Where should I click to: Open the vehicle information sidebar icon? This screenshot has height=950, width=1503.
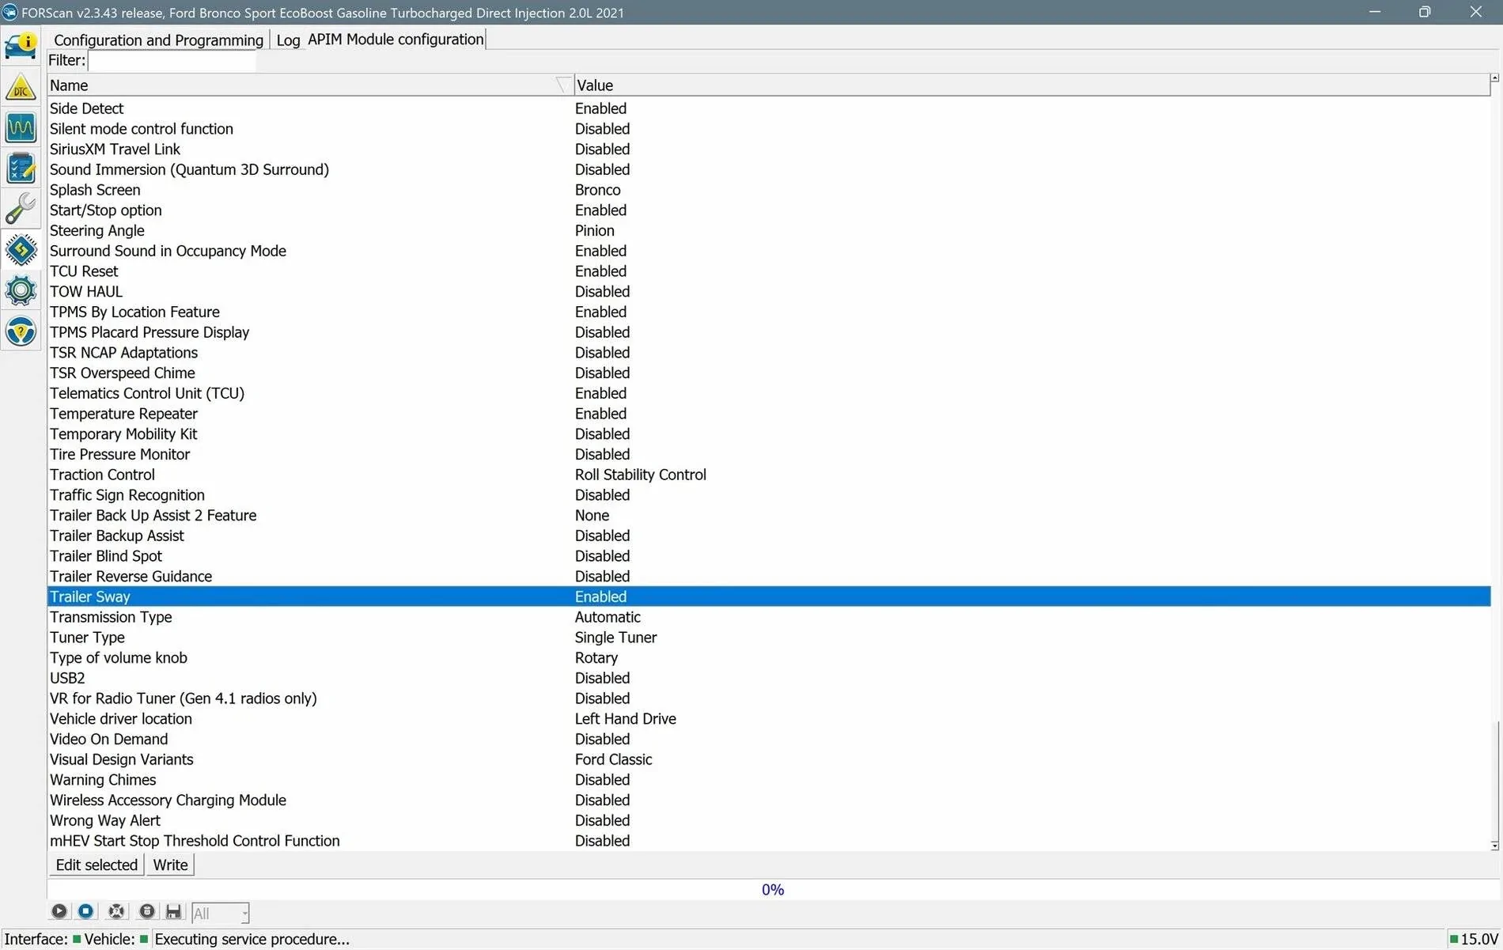pyautogui.click(x=21, y=45)
